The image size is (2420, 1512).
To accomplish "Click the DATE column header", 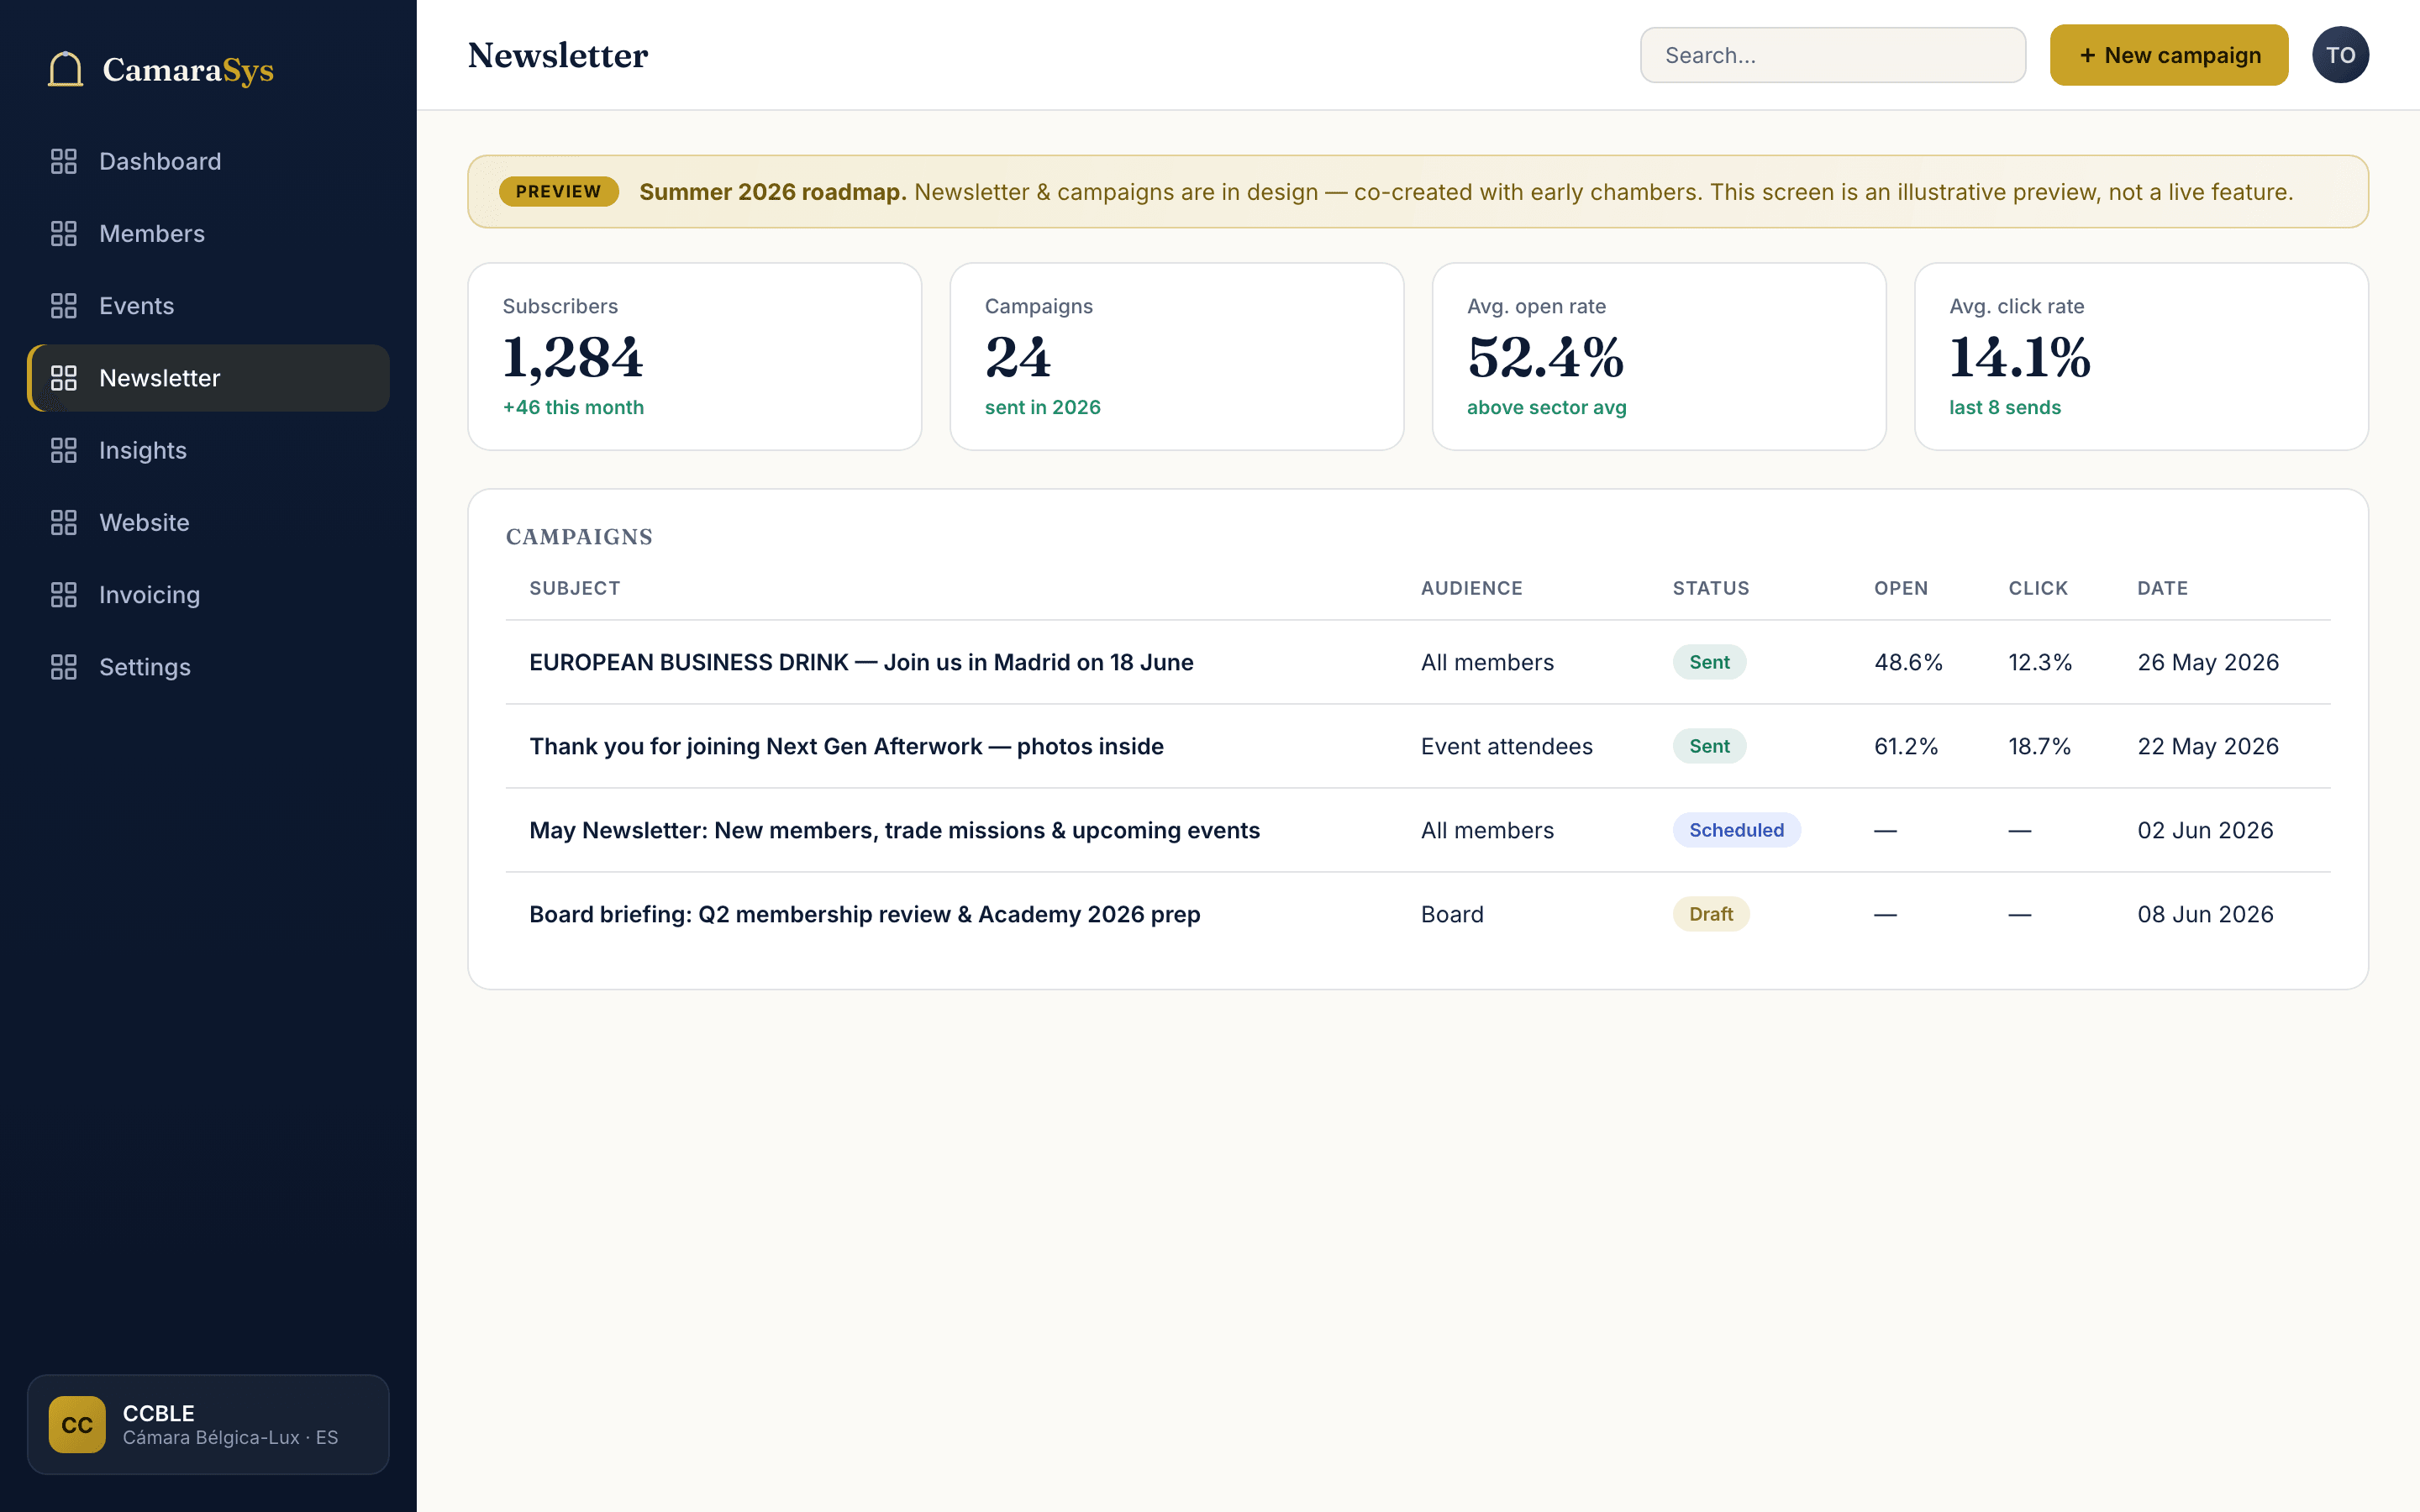I will click(x=2162, y=588).
